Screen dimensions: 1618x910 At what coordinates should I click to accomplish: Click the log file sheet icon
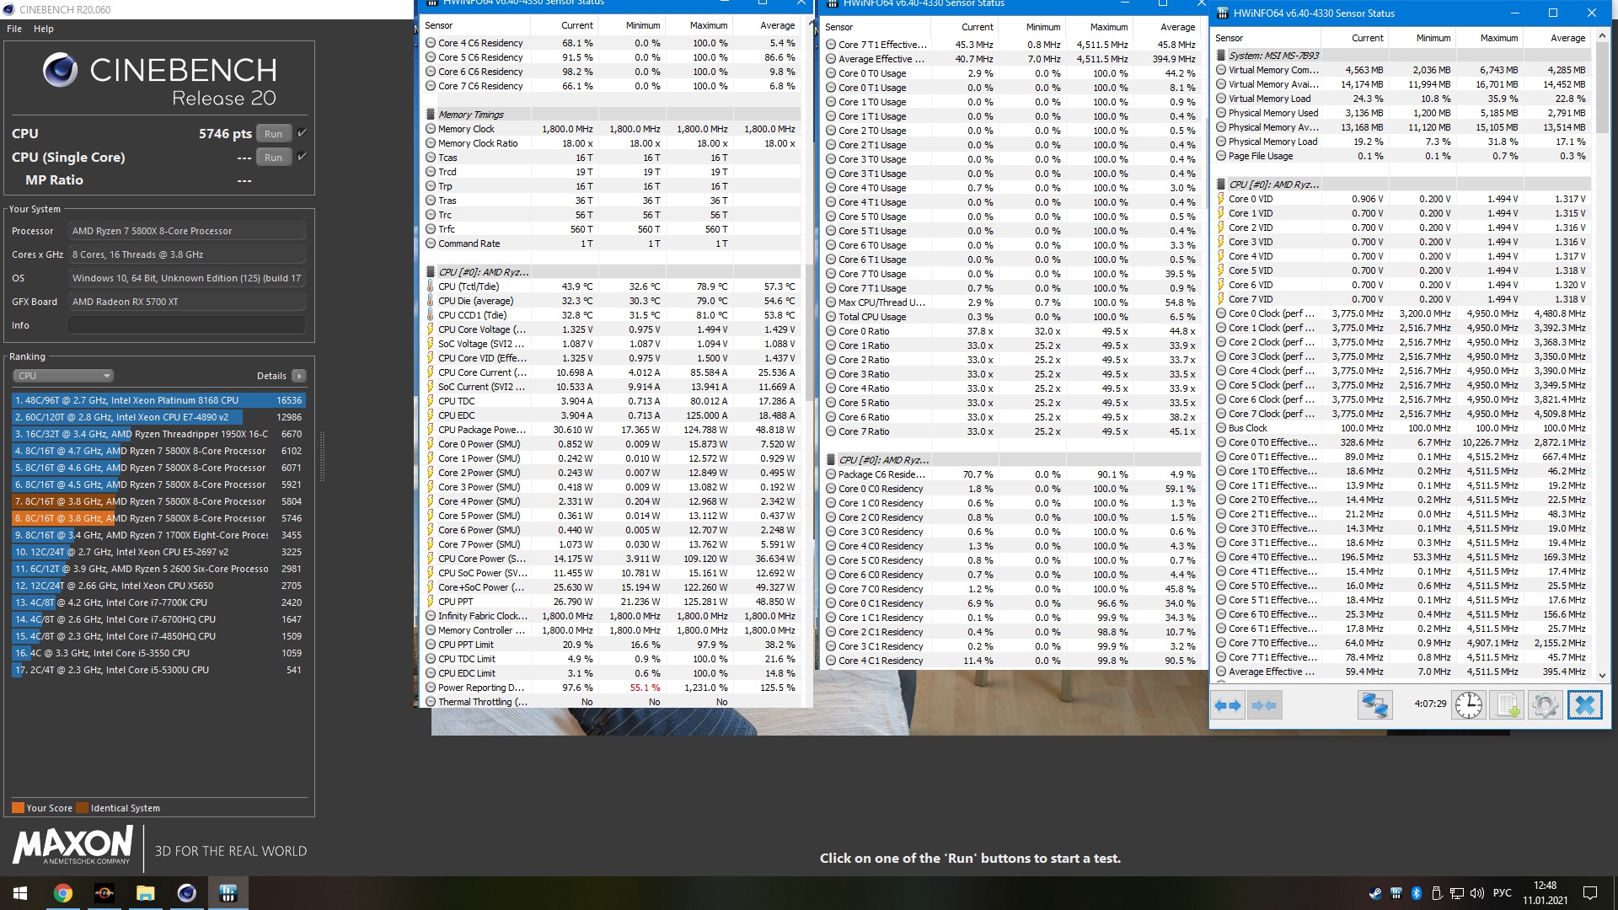(x=1506, y=705)
